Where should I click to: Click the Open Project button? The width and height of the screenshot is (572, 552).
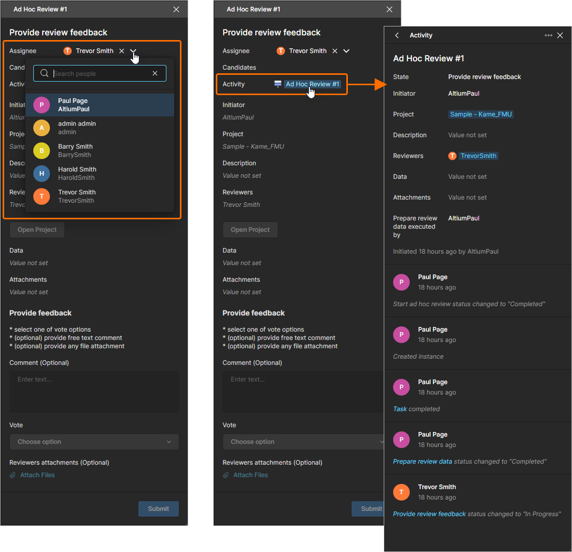click(x=37, y=229)
